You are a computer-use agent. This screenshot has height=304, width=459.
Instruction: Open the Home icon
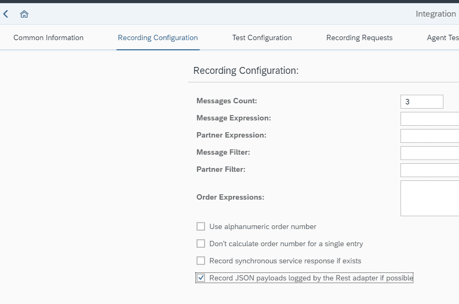pyautogui.click(x=24, y=14)
